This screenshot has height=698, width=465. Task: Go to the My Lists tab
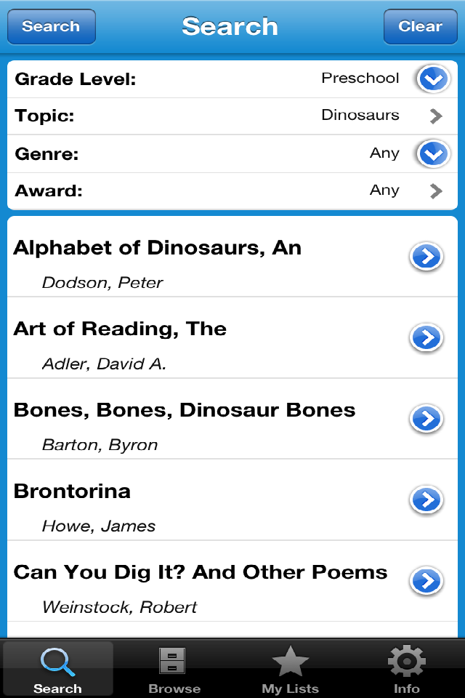tap(290, 669)
